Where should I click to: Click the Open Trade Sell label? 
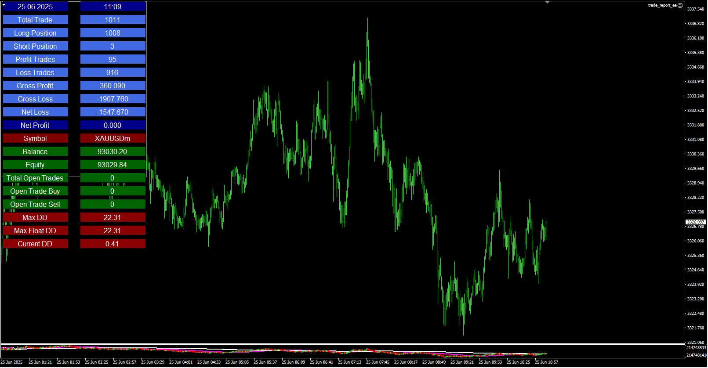pos(35,204)
